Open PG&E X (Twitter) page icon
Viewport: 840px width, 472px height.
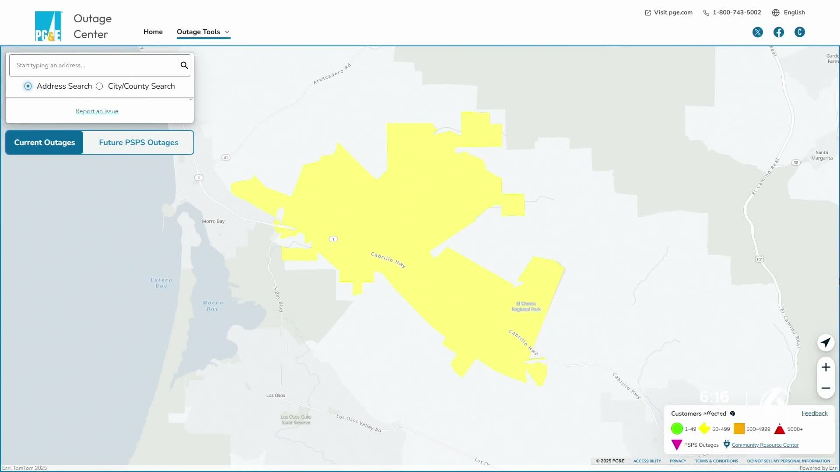(758, 32)
